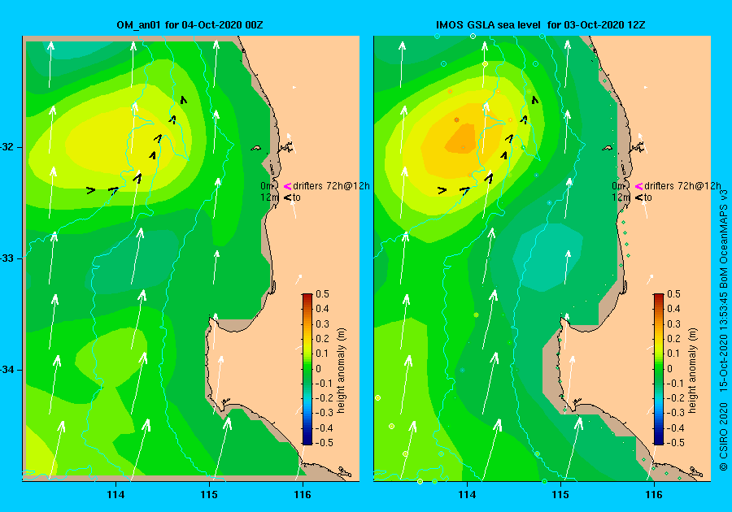This screenshot has width=732, height=512.
Task: Click the orange sea level peak in the IMOS GSLA map
Action: point(461,139)
